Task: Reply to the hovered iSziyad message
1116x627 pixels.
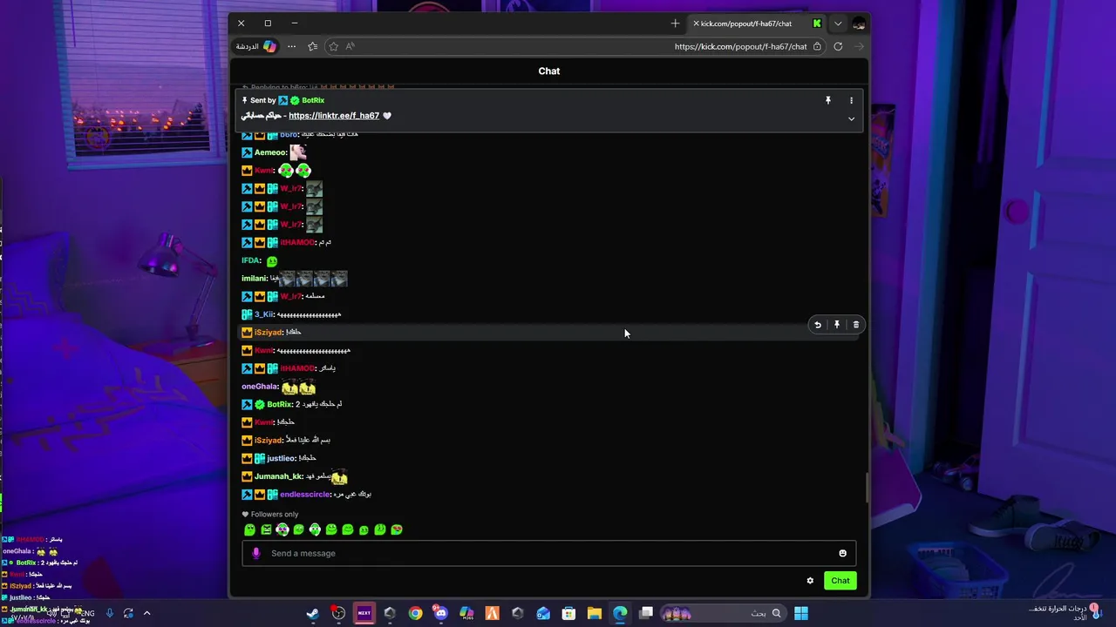Action: tap(818, 325)
